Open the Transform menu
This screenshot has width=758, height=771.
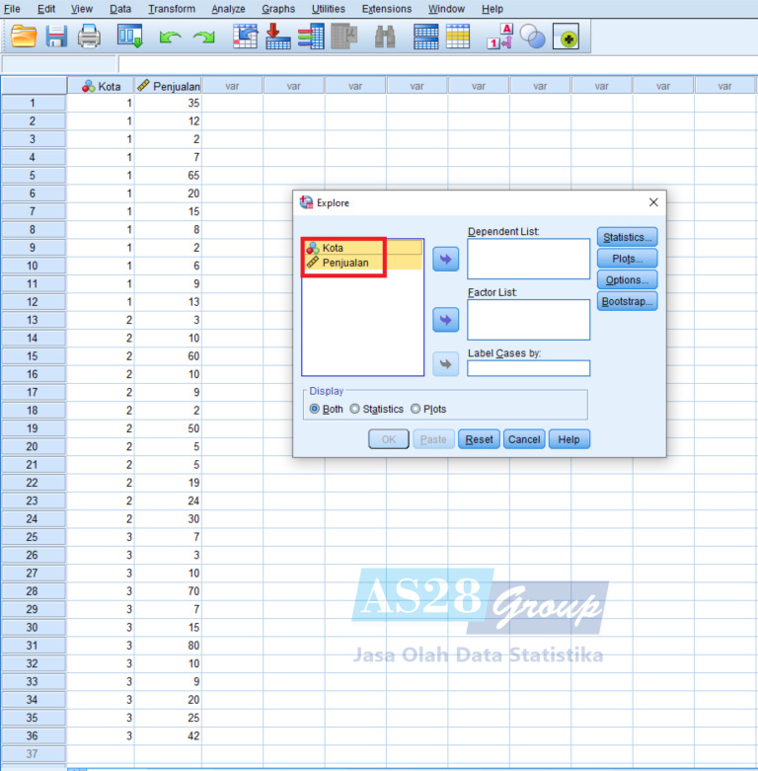[172, 9]
